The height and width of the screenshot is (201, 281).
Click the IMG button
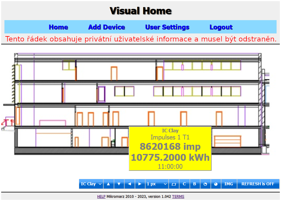pyautogui.click(x=229, y=184)
